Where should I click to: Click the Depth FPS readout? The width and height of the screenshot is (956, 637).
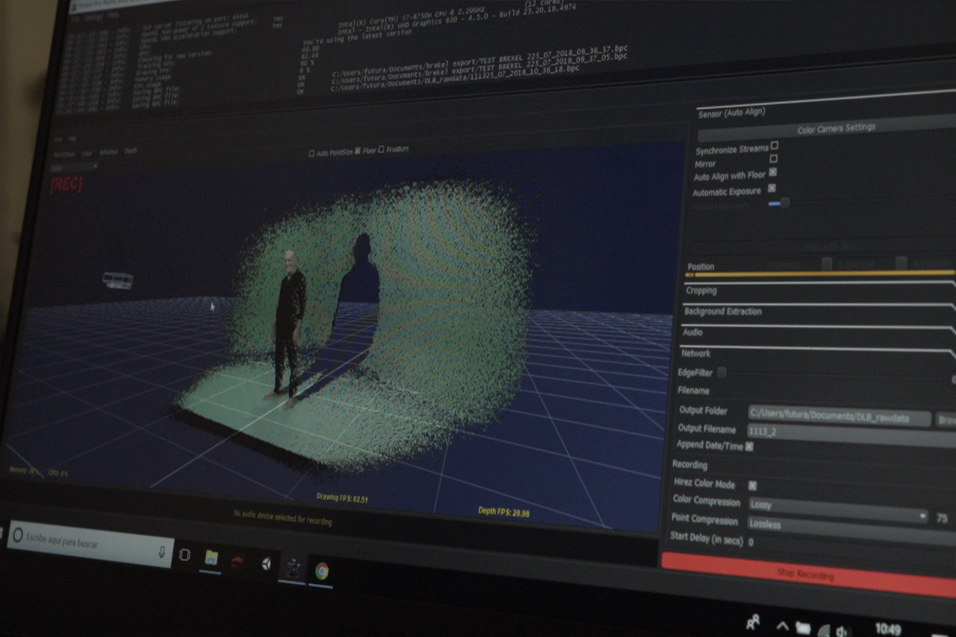[x=504, y=512]
